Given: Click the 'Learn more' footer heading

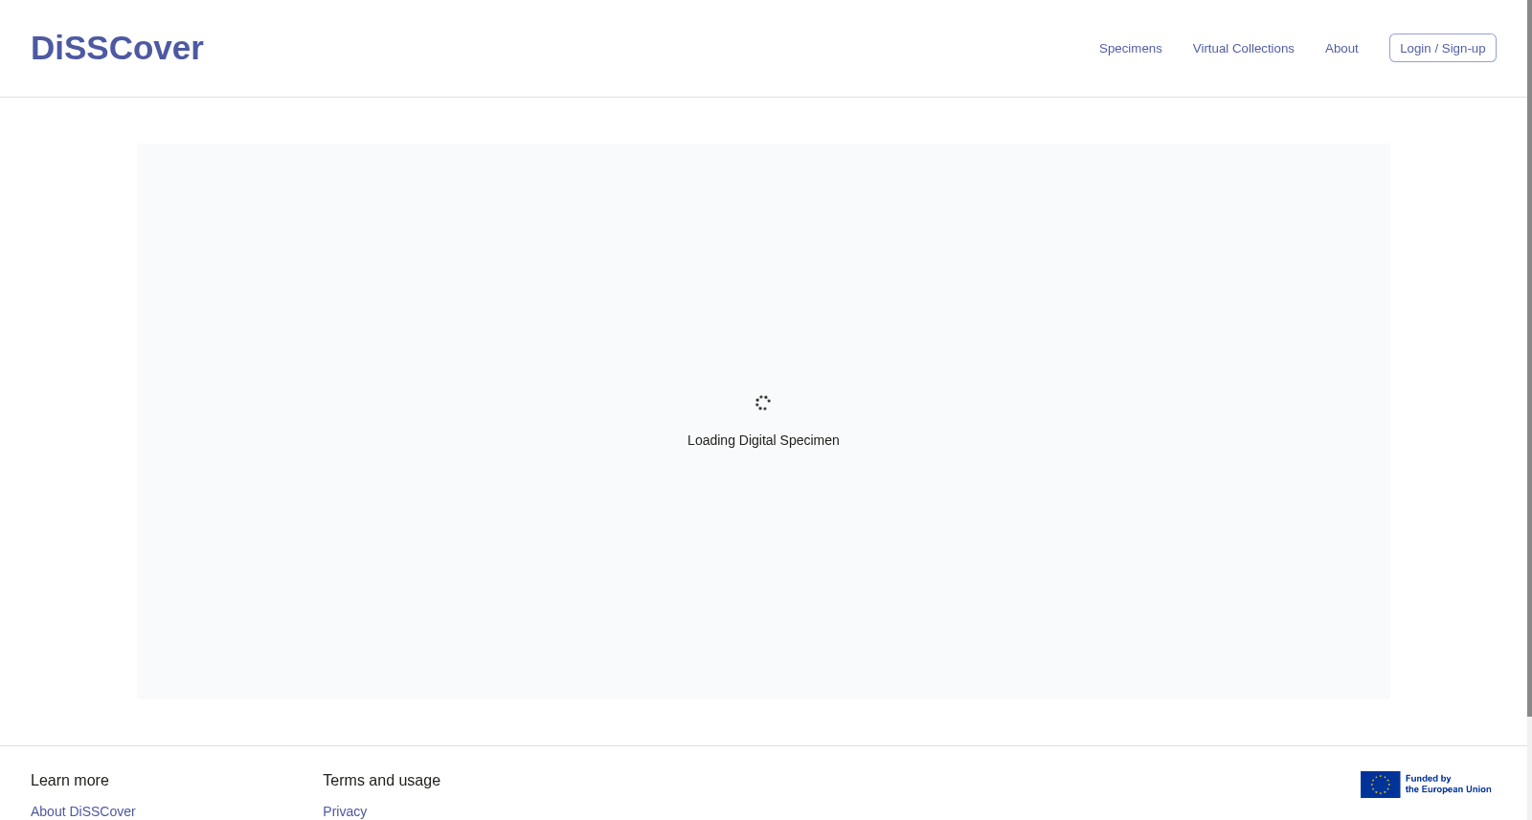Looking at the screenshot, I should pos(70,781).
